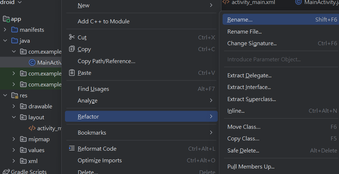The height and width of the screenshot is (174, 339).
Task: Click the Gradle Scripts elephant icon
Action: pos(6,172)
